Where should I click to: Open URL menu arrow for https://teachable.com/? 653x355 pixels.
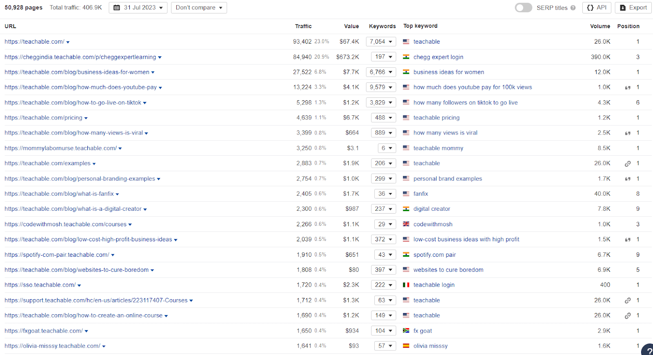click(x=68, y=42)
